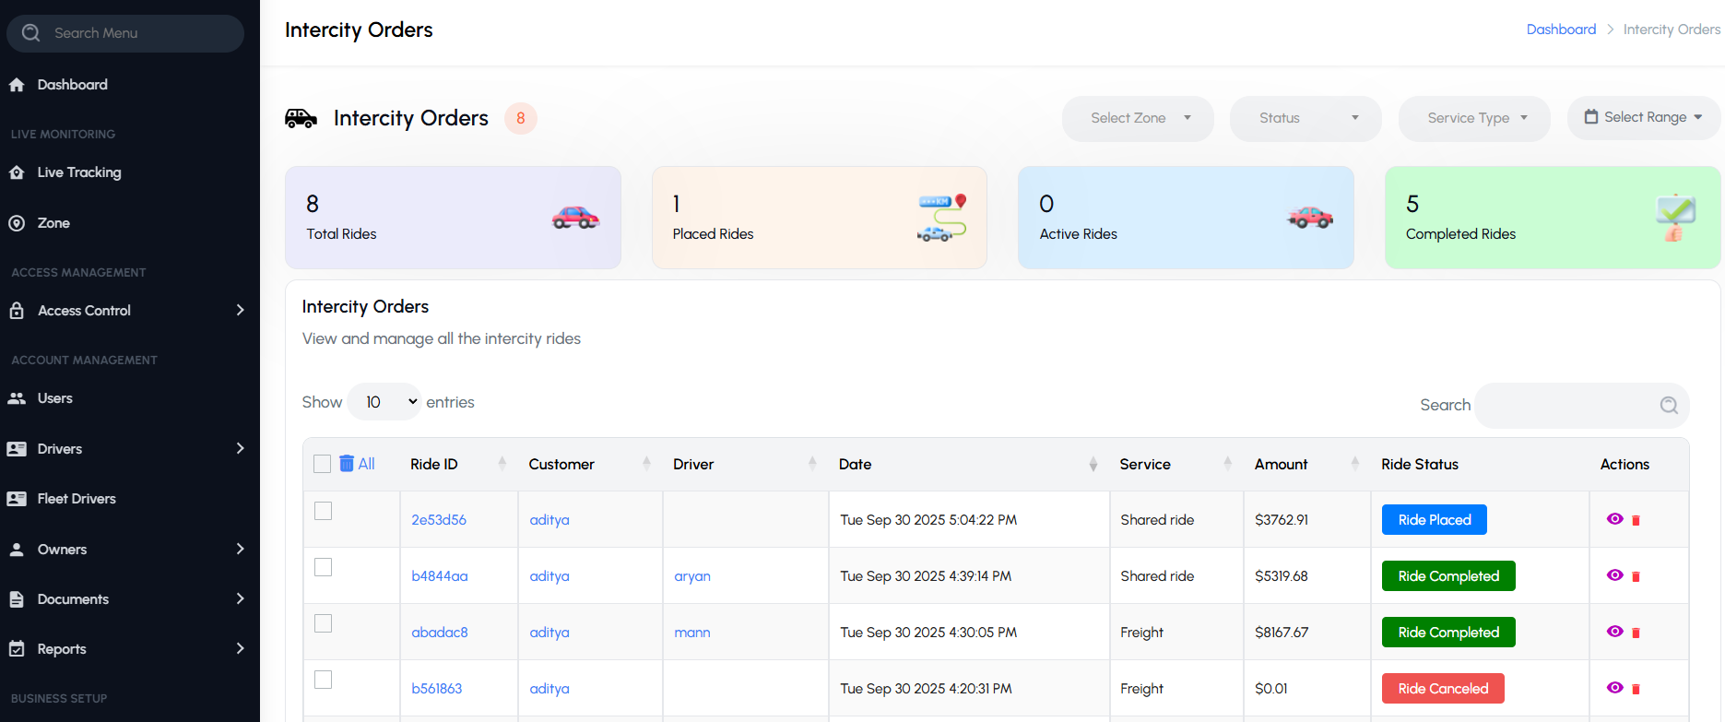
Task: Click the delete icon for ride 2e53d6
Action: pos(1636,521)
